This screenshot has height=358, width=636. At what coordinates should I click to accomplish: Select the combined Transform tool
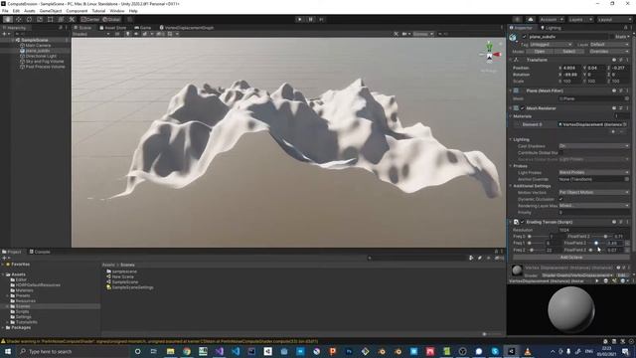[x=61, y=19]
